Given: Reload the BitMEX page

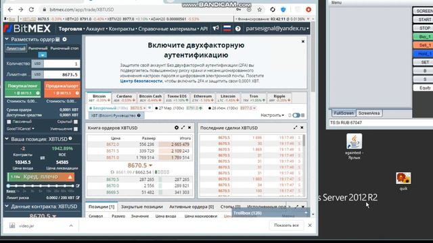Looking at the screenshot, I should click(32, 9).
